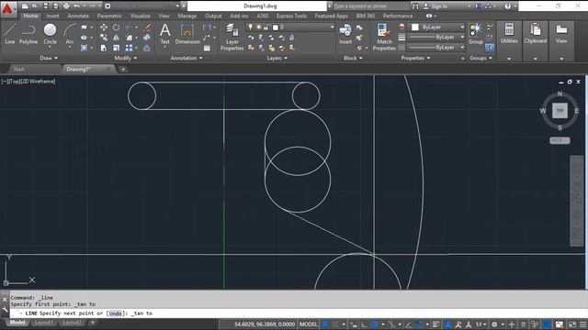Switch to the Insert ribbon tab
The height and width of the screenshot is (330, 588).
point(53,16)
